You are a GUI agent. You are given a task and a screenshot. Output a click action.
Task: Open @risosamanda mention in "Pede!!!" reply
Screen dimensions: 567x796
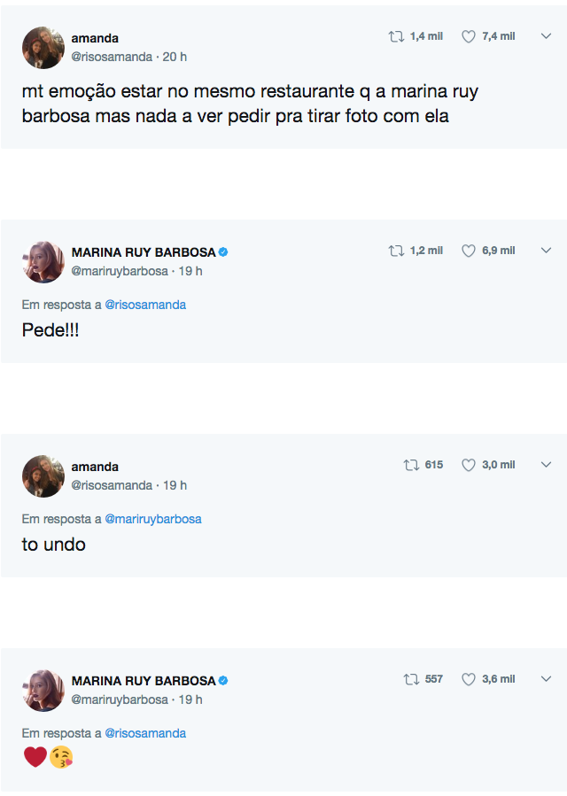pos(145,305)
